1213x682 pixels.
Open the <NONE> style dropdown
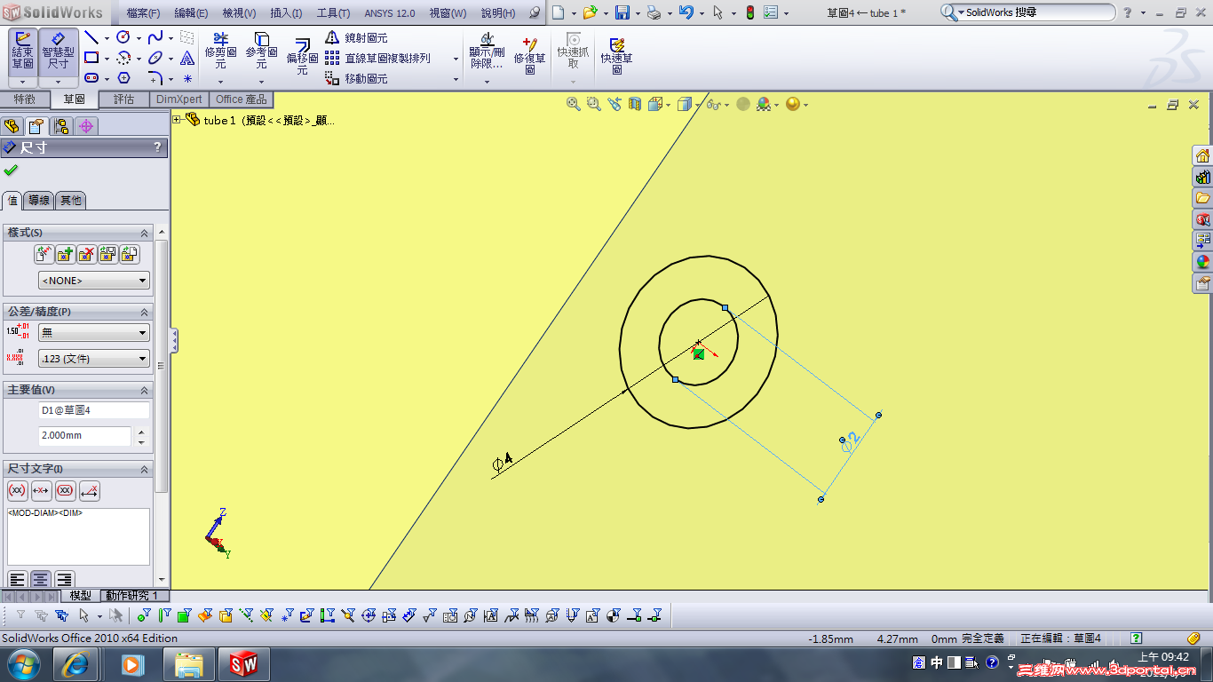[x=94, y=281]
